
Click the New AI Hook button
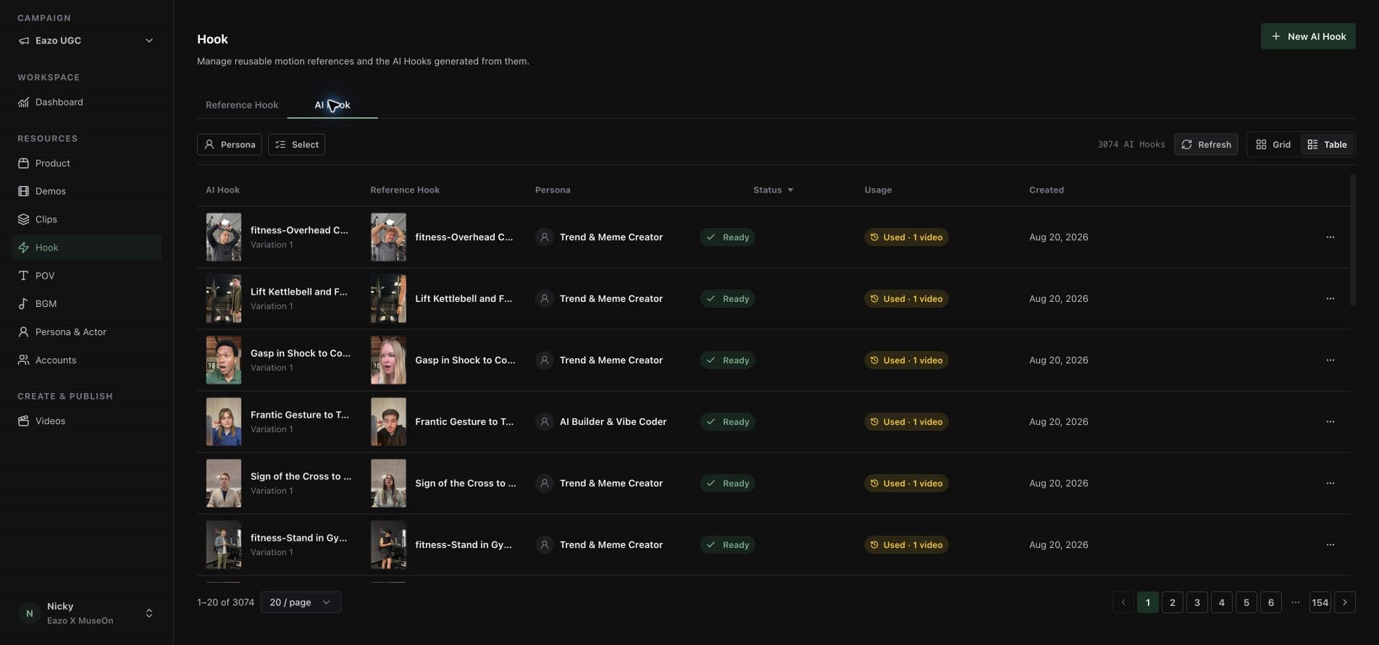point(1308,36)
